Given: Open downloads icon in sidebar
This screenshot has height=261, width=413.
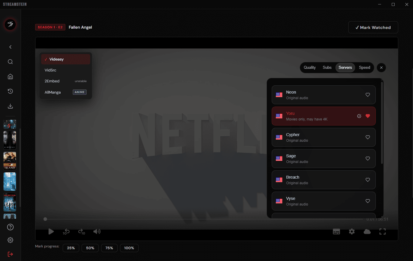Looking at the screenshot, I should [10, 106].
